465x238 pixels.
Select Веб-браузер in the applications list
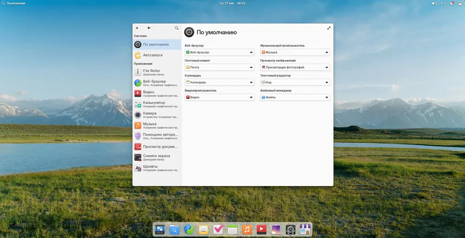coord(157,83)
